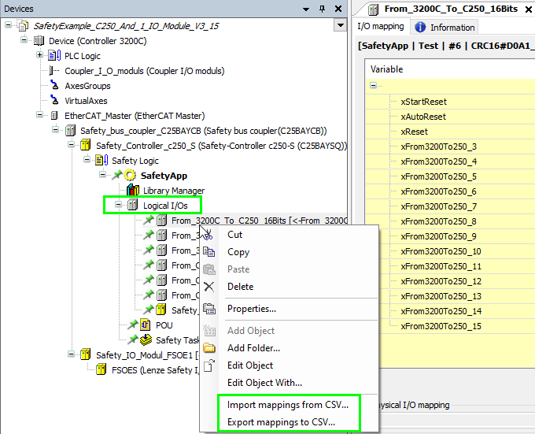The height and width of the screenshot is (434, 535).
Task: Click the Safety_bus_coupler_C25BAYCB icon
Action: (70, 130)
